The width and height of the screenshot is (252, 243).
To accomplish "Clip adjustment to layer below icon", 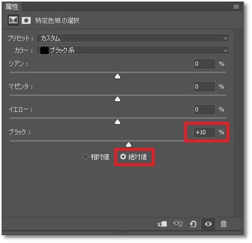I will [x=162, y=224].
